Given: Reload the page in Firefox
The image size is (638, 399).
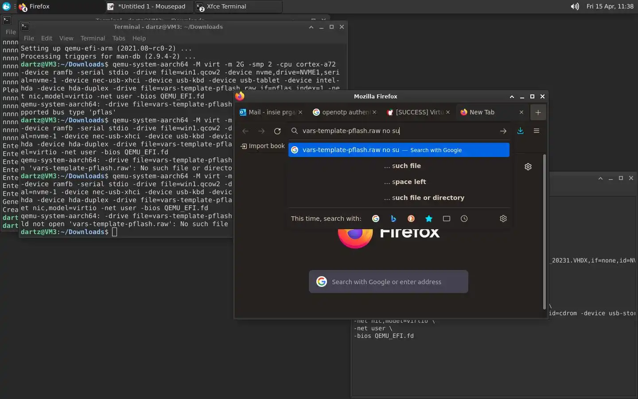Looking at the screenshot, I should pos(277,131).
